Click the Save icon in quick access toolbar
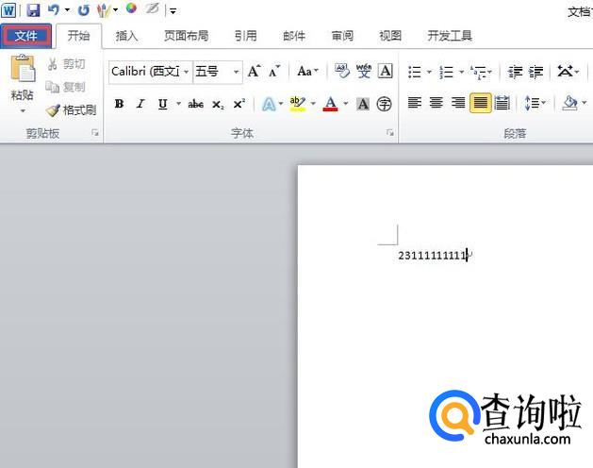Viewport: 593px width, 468px height. 34,9
